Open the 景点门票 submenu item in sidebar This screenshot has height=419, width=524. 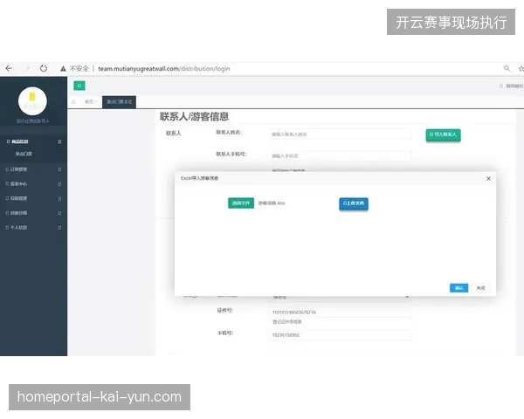pyautogui.click(x=24, y=154)
